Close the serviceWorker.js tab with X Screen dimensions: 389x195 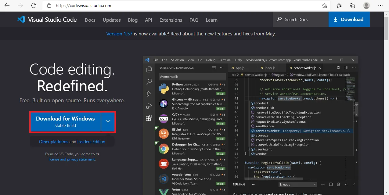(x=319, y=68)
